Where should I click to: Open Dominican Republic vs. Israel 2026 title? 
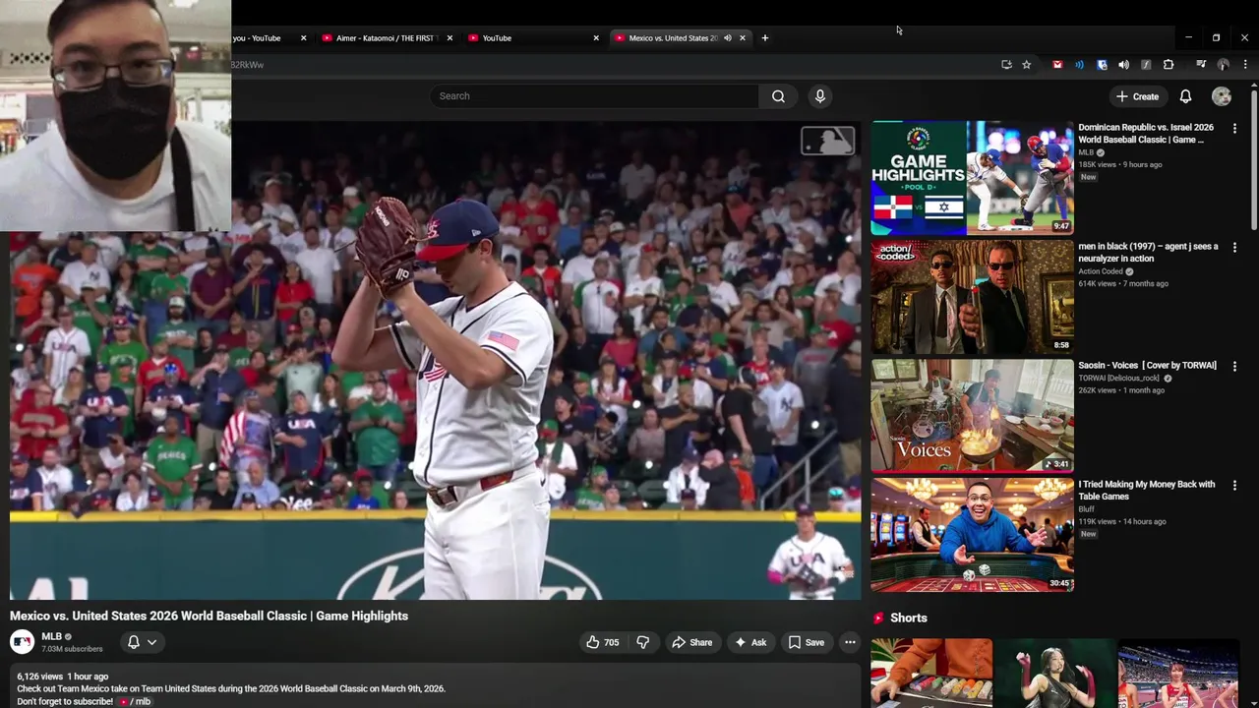coord(1146,134)
